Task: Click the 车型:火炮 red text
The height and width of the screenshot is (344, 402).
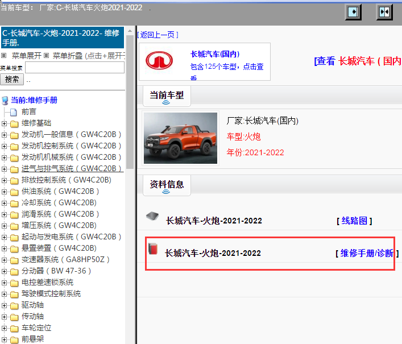Action: click(243, 136)
